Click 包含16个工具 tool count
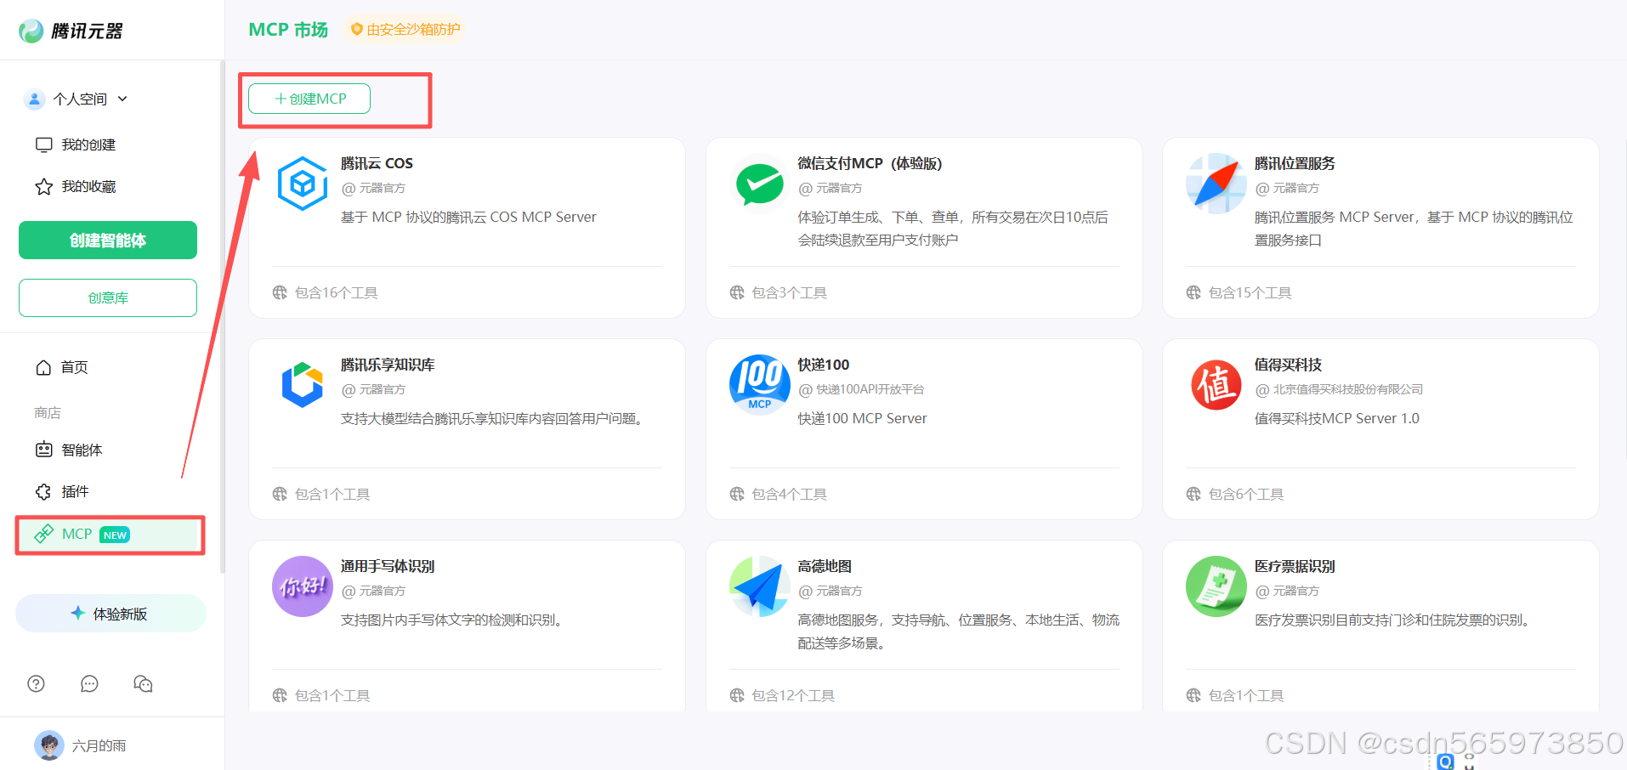1627x770 pixels. (x=337, y=292)
